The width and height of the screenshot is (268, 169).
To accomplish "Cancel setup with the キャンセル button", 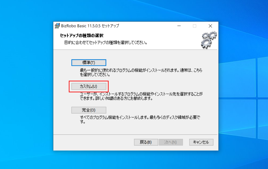I will [201, 142].
